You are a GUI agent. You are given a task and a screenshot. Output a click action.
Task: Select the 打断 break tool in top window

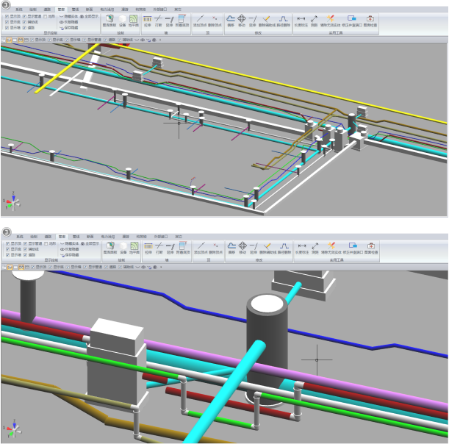click(x=158, y=21)
